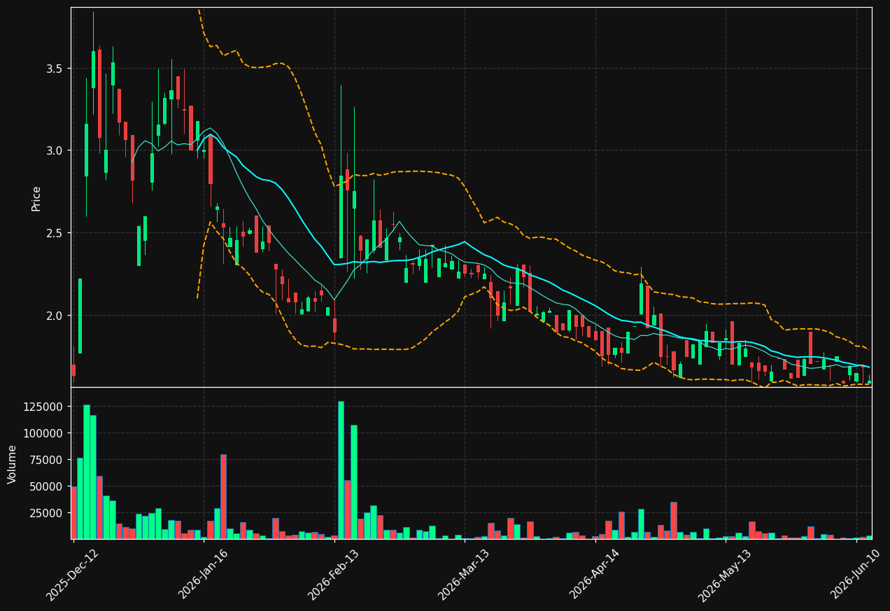
Task: Click the 2026-Jan-16 date label
Action: click(x=203, y=575)
